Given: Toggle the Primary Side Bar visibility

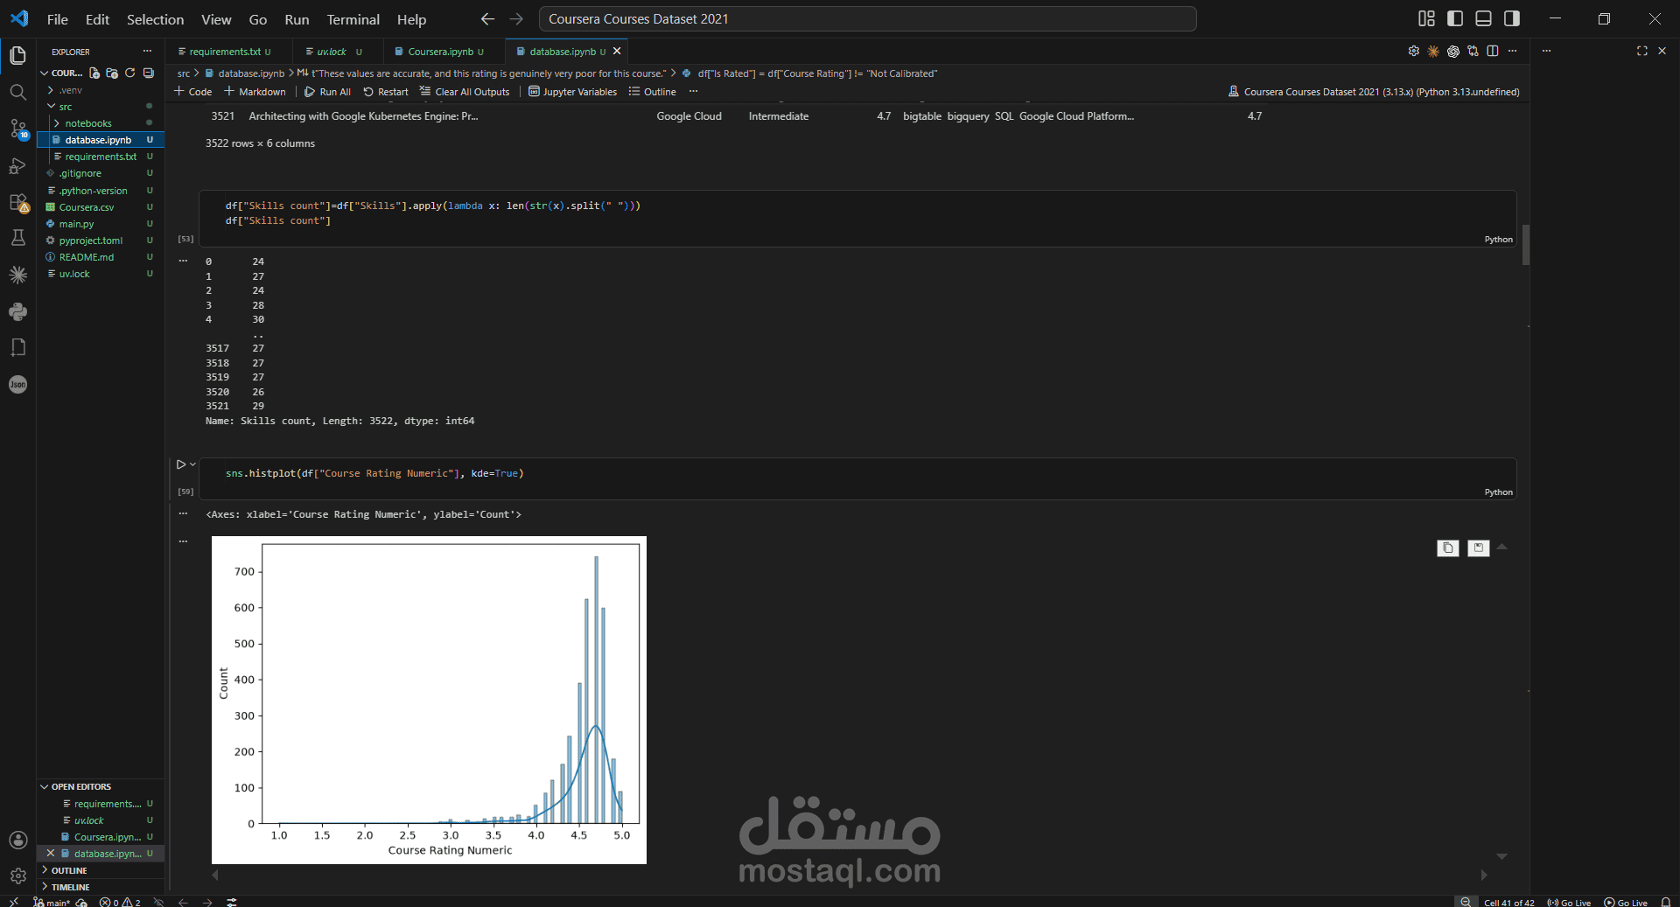Looking at the screenshot, I should click(1455, 18).
